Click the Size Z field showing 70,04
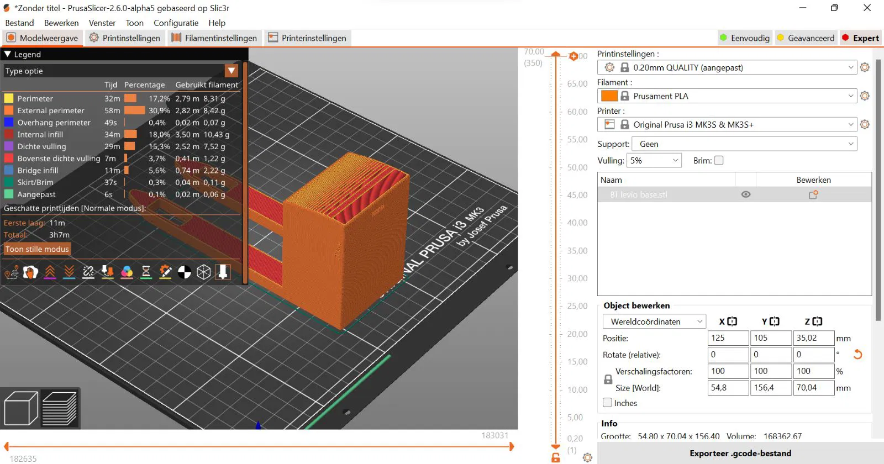Screen dimensions: 884x464 pos(813,388)
